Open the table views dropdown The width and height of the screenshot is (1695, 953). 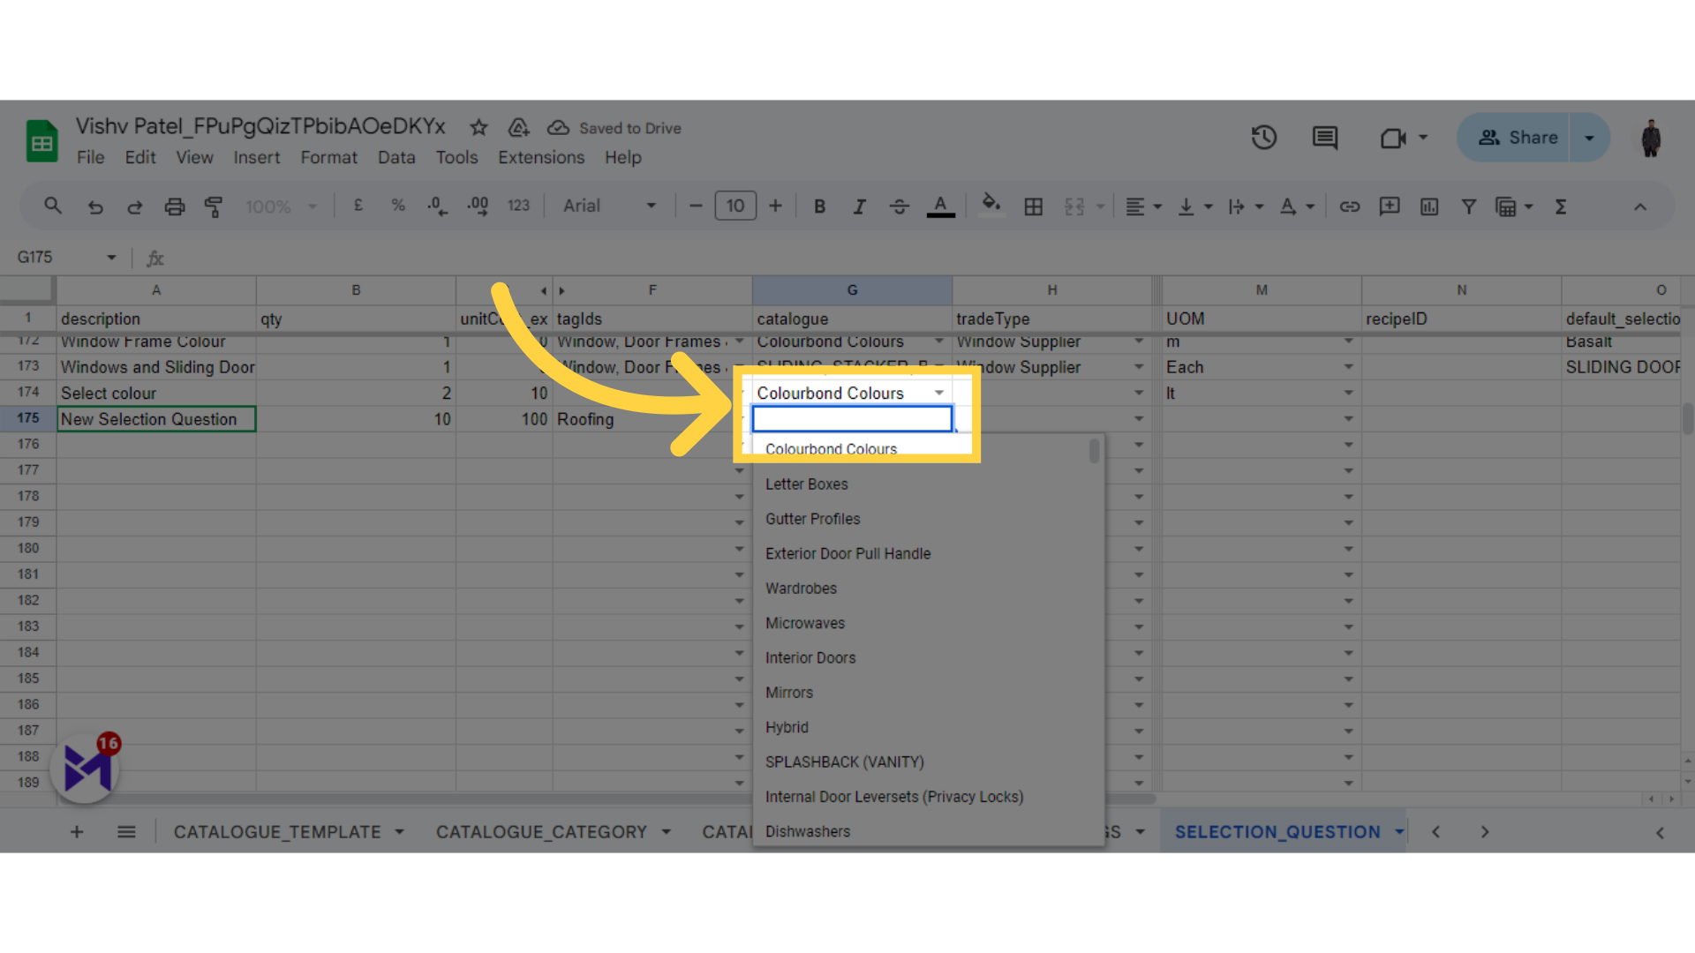pos(1514,206)
